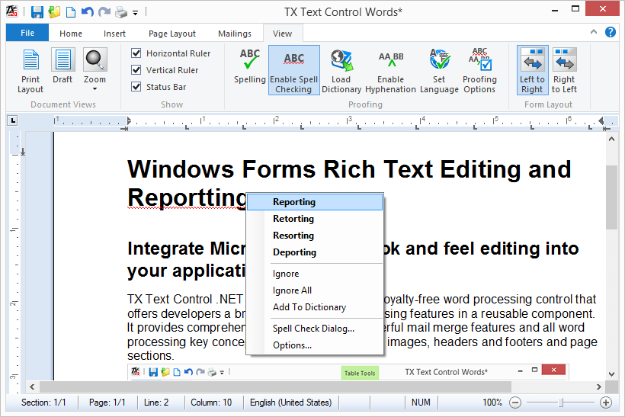The width and height of the screenshot is (625, 417).
Task: Click the File button
Action: pos(27,34)
